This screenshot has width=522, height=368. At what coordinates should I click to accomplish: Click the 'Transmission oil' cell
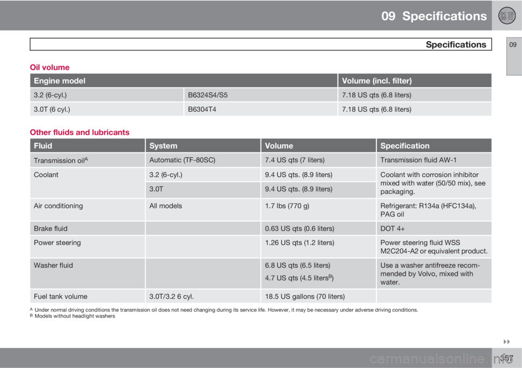tap(88, 160)
